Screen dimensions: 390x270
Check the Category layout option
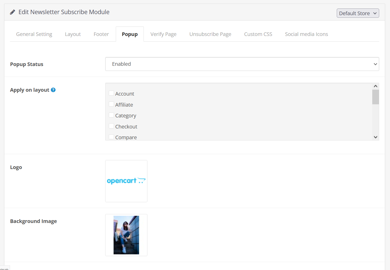click(x=111, y=115)
